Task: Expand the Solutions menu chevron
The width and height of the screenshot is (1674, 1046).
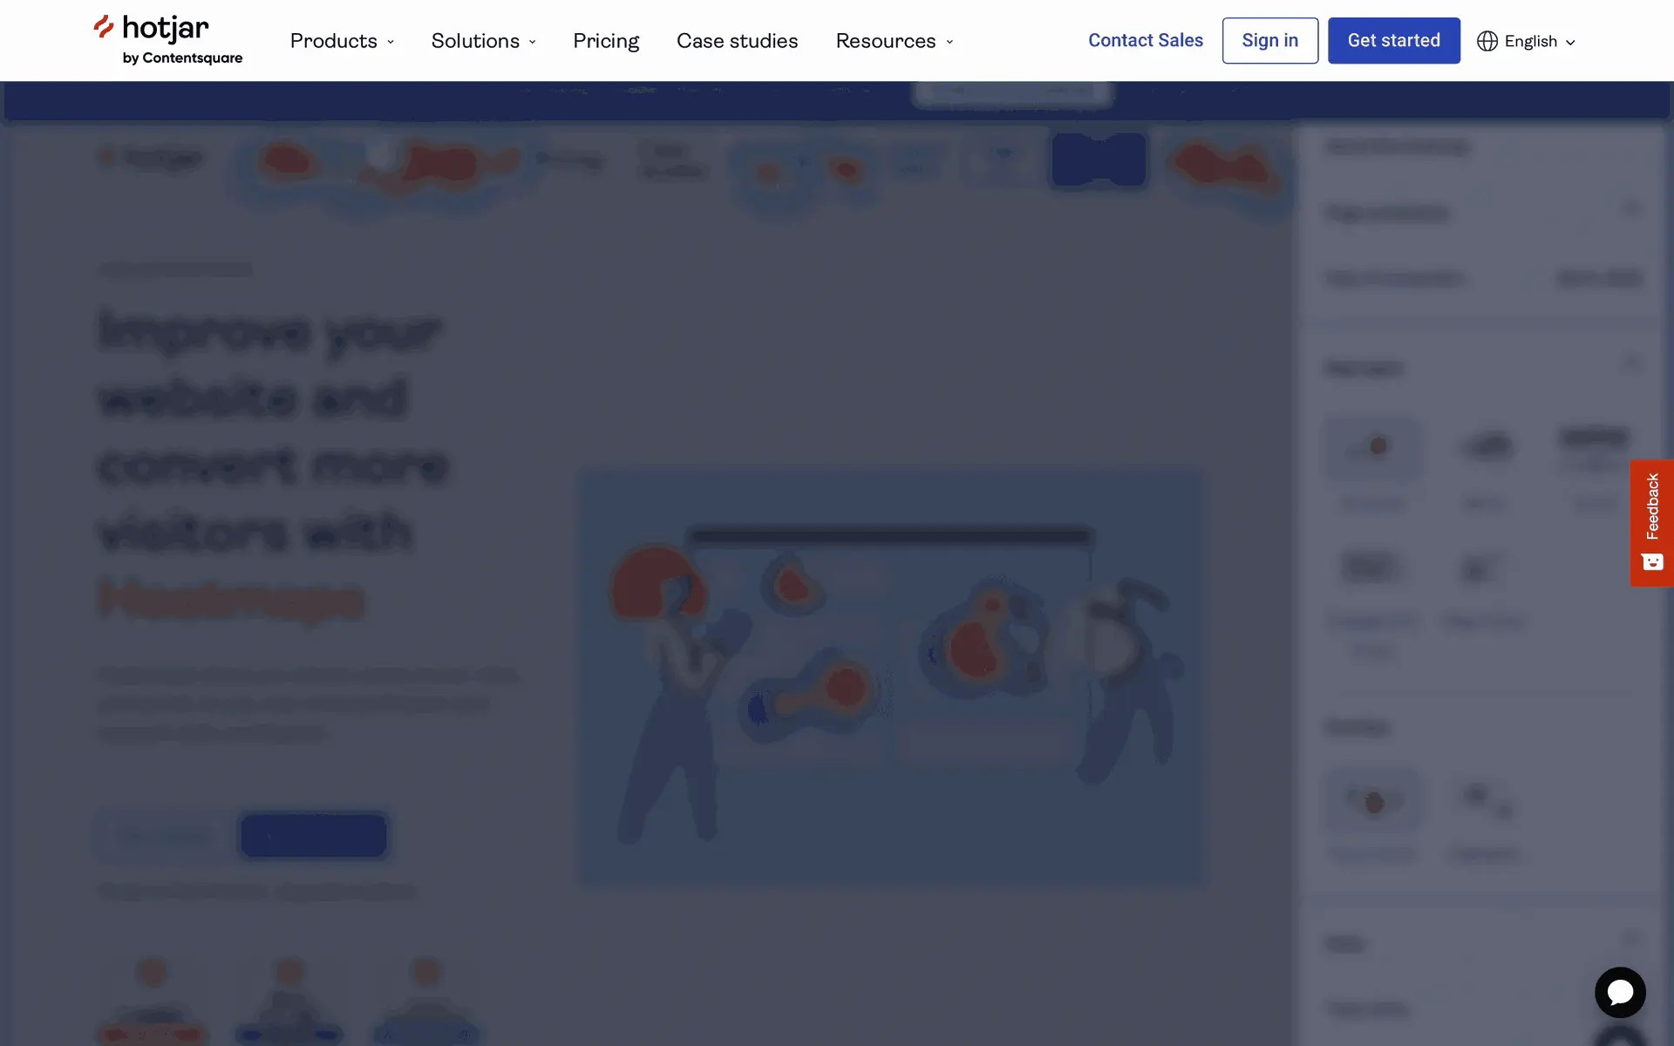Action: [533, 42]
